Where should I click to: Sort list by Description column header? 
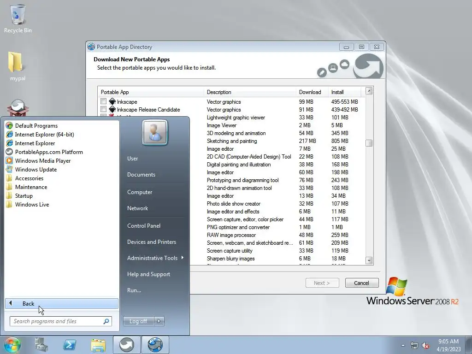[250, 92]
